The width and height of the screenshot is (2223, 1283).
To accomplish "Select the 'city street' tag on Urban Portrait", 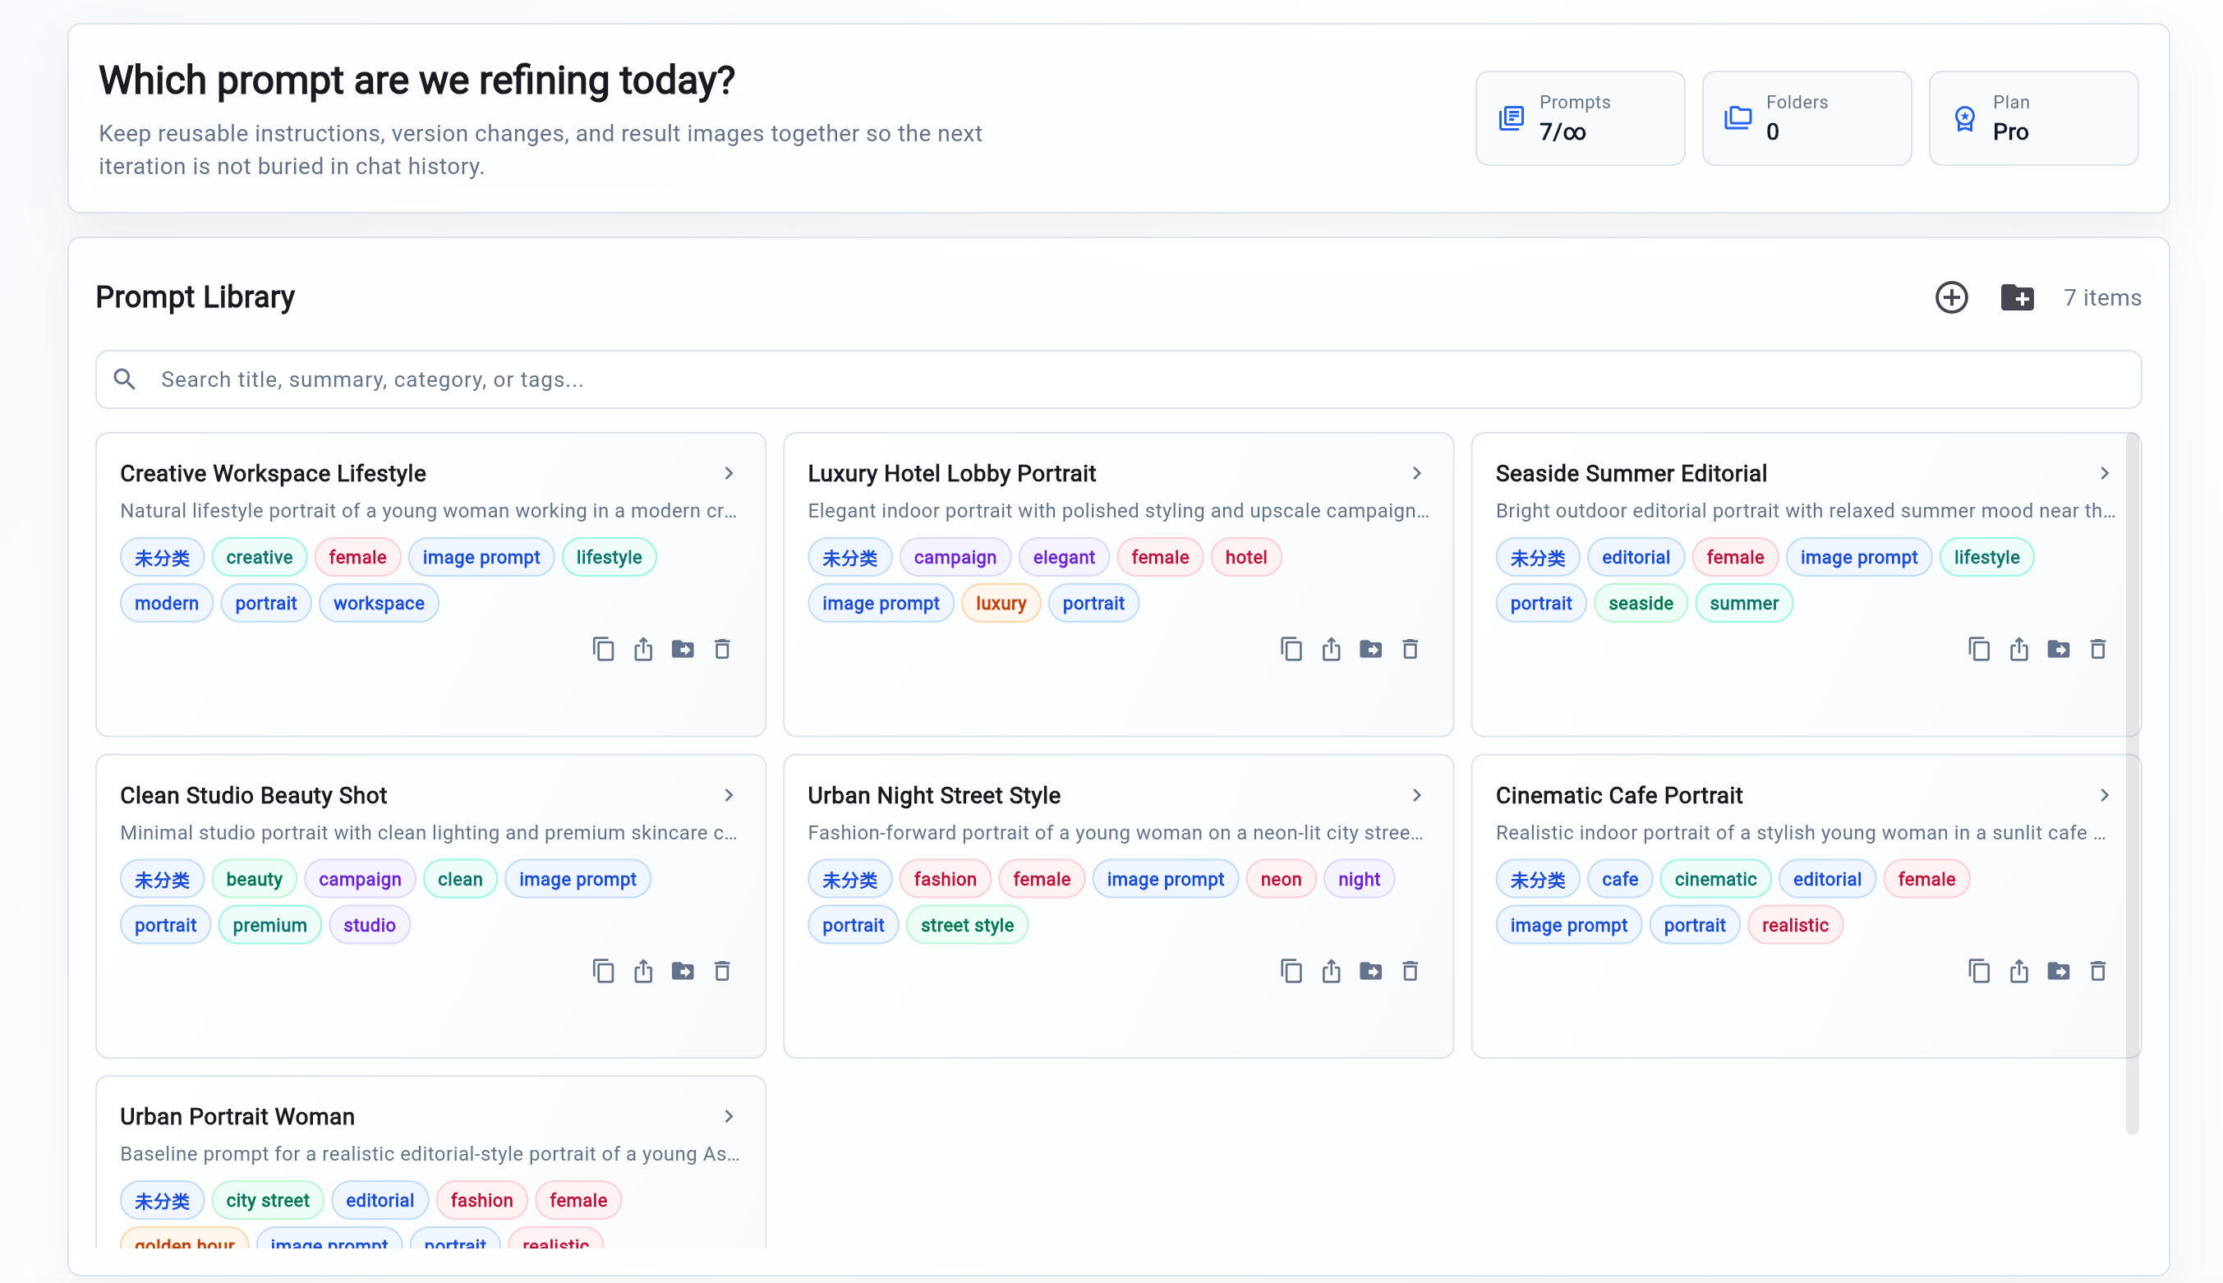I will pos(268,1200).
